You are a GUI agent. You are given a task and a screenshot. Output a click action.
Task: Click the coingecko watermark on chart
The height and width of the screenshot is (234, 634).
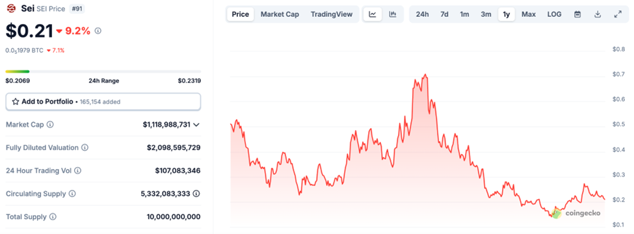point(576,213)
